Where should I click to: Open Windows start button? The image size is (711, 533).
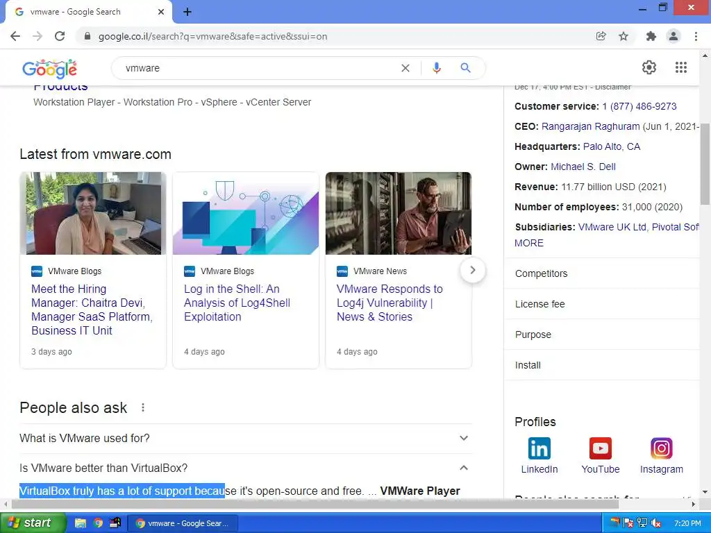[32, 523]
